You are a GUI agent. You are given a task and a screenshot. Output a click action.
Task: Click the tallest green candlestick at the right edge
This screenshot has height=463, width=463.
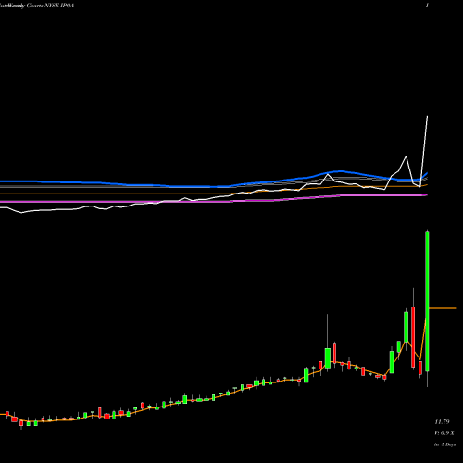pos(427,301)
